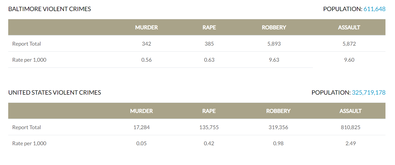Click the Baltimore Violent Crimes heading
The width and height of the screenshot is (395, 165).
[x=50, y=9]
